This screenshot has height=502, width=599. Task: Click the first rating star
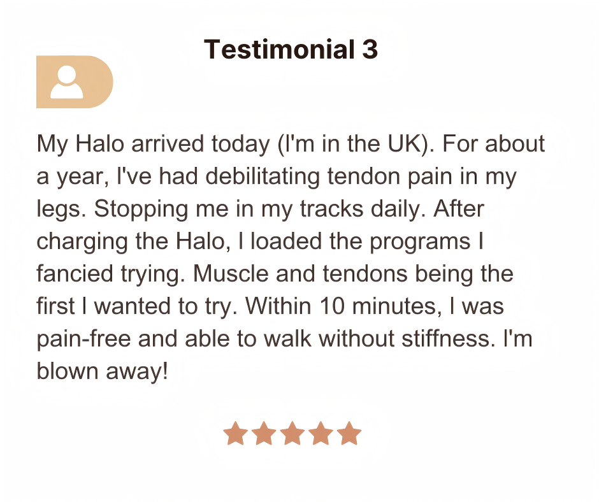pyautogui.click(x=235, y=433)
